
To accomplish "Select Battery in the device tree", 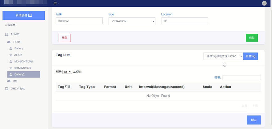I will [19, 48].
